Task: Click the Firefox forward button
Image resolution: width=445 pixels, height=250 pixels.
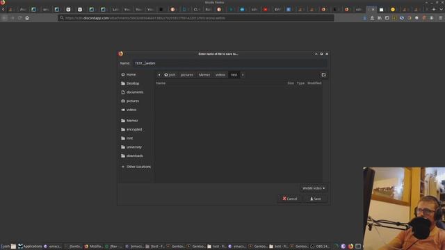Action: click(x=13, y=18)
